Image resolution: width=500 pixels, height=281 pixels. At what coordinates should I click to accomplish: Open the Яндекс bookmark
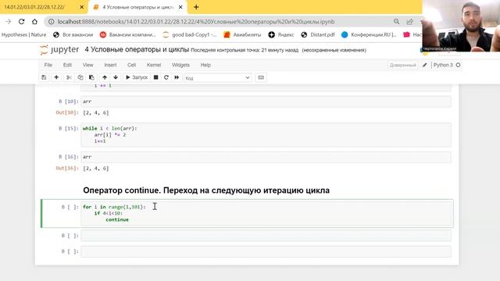point(281,34)
